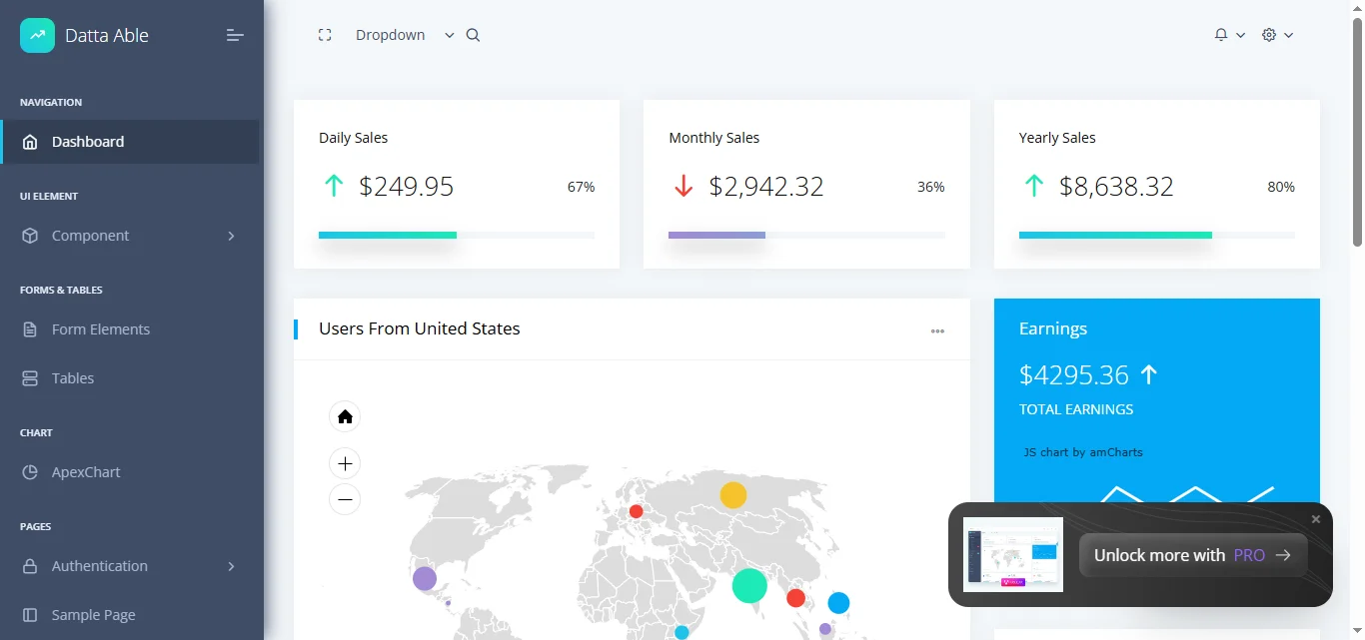Click Earnings white up arrow icon

1149,374
